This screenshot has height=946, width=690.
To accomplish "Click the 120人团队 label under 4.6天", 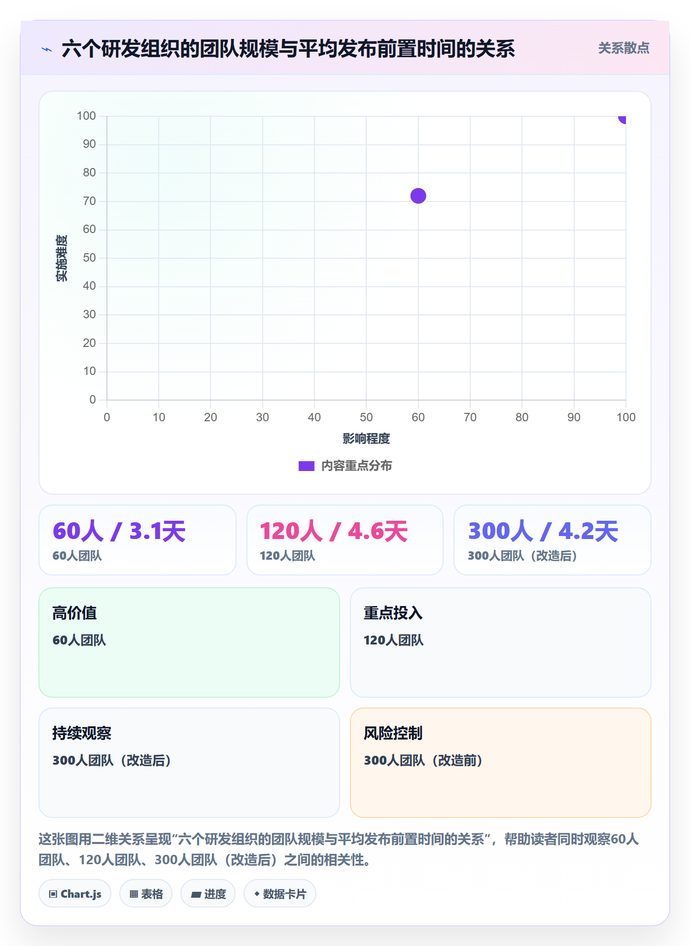I will (x=287, y=556).
